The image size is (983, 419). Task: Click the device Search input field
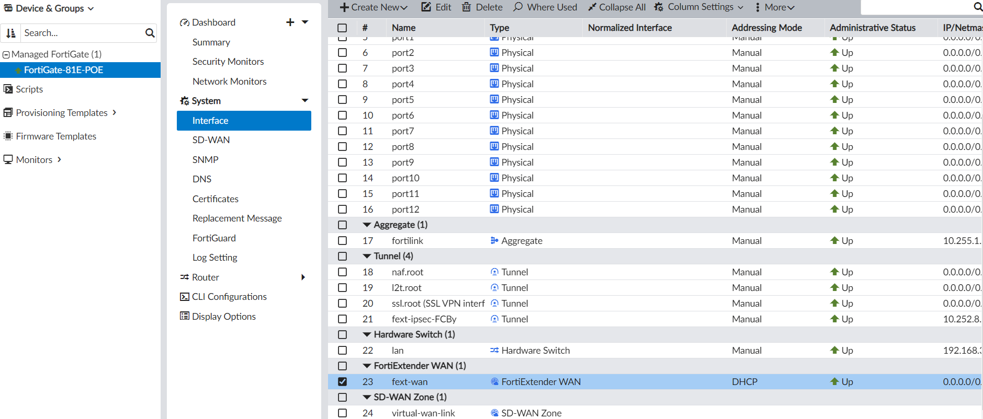coord(81,33)
